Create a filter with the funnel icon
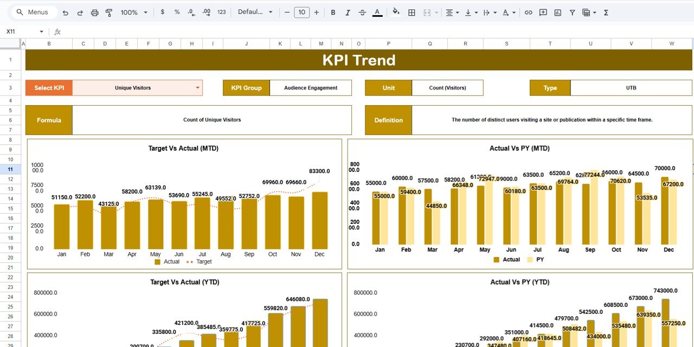This screenshot has height=347, width=694. click(x=573, y=12)
